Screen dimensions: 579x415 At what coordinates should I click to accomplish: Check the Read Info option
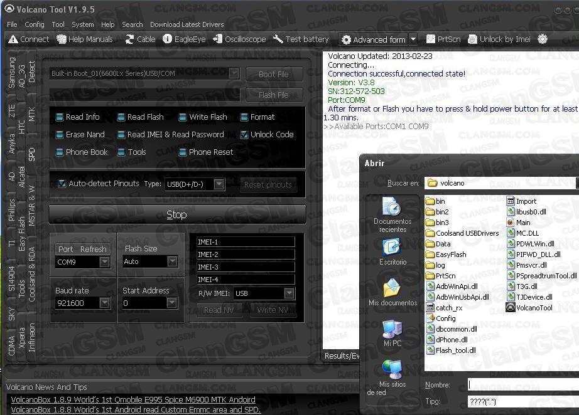[x=60, y=117]
